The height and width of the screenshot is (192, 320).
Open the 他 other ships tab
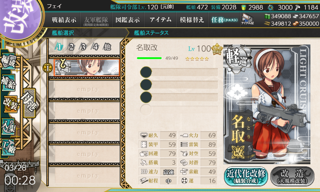107,47
